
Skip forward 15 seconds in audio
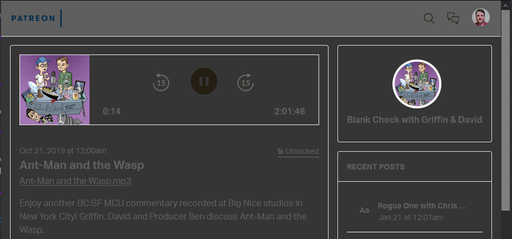(246, 82)
